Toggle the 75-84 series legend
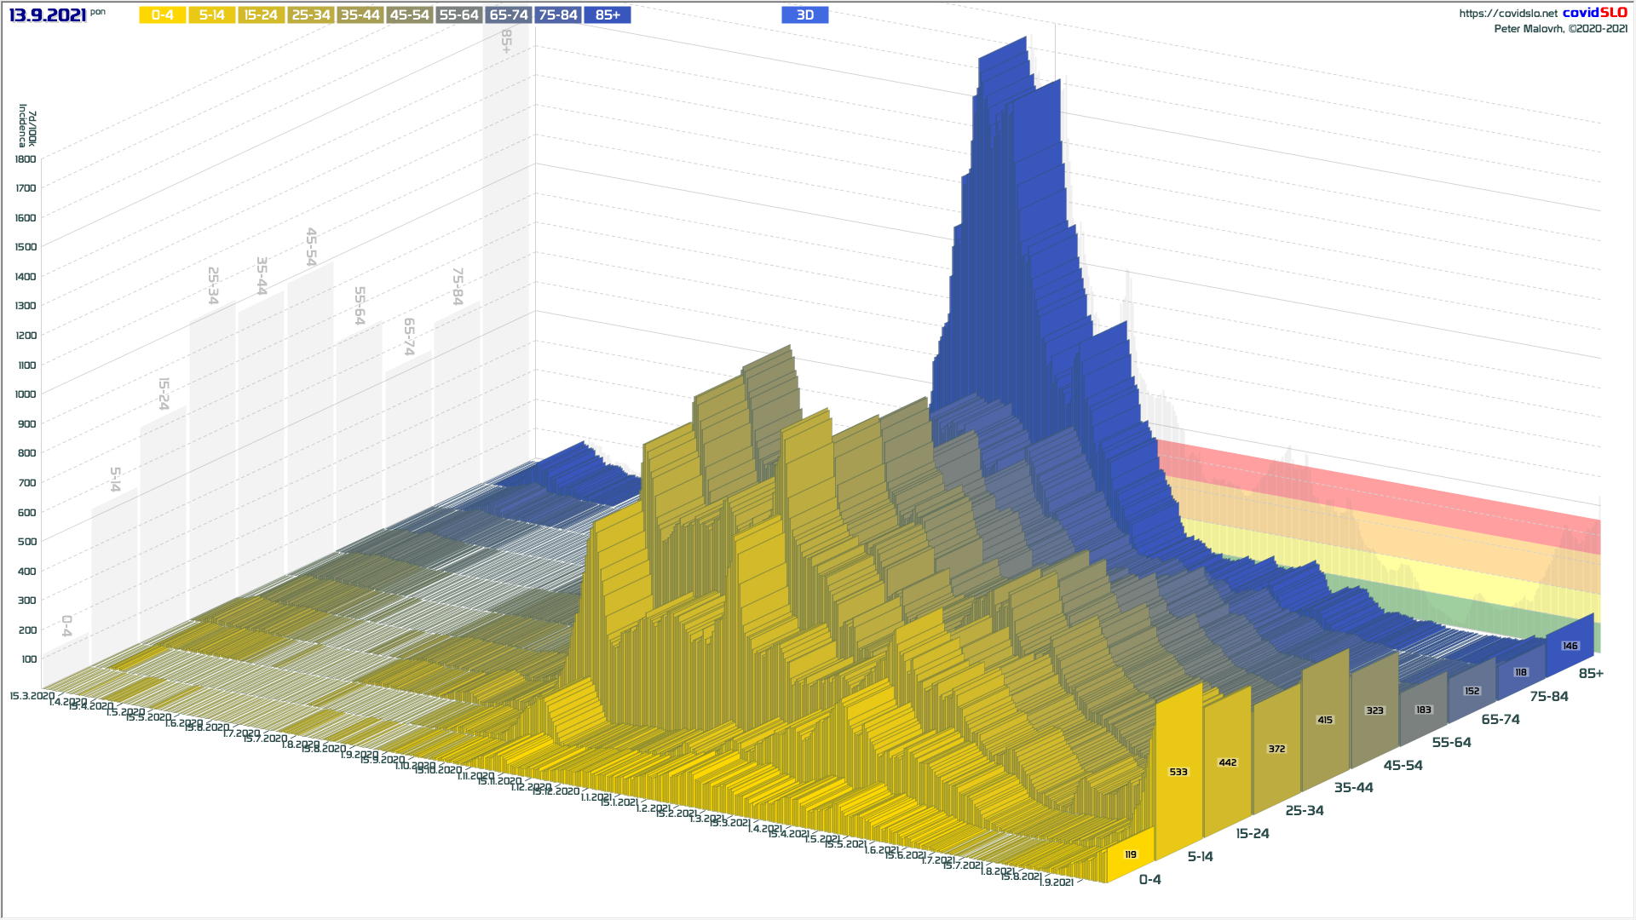1636x920 pixels. (558, 15)
